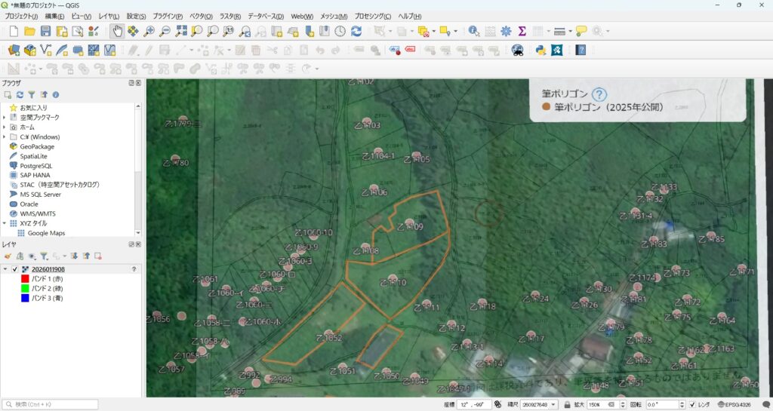773x411 pixels.
Task: Open the statistical summary sigma icon
Action: click(522, 31)
